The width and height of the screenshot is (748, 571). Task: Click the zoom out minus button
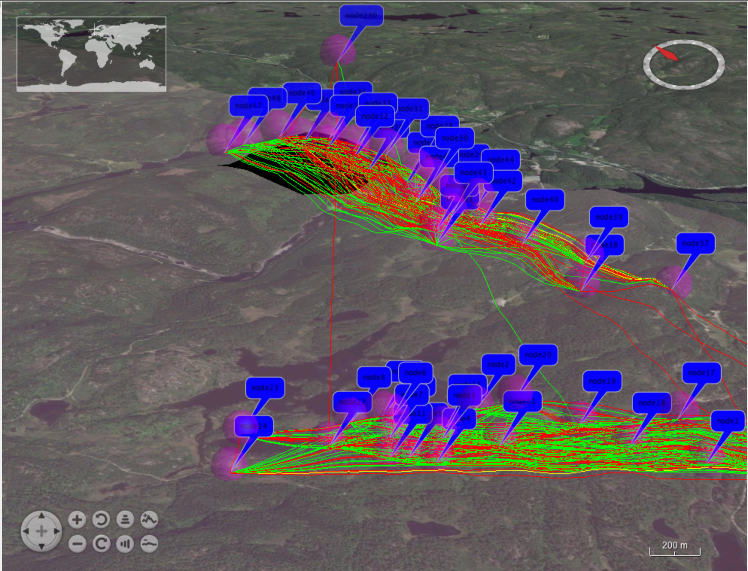point(77,544)
